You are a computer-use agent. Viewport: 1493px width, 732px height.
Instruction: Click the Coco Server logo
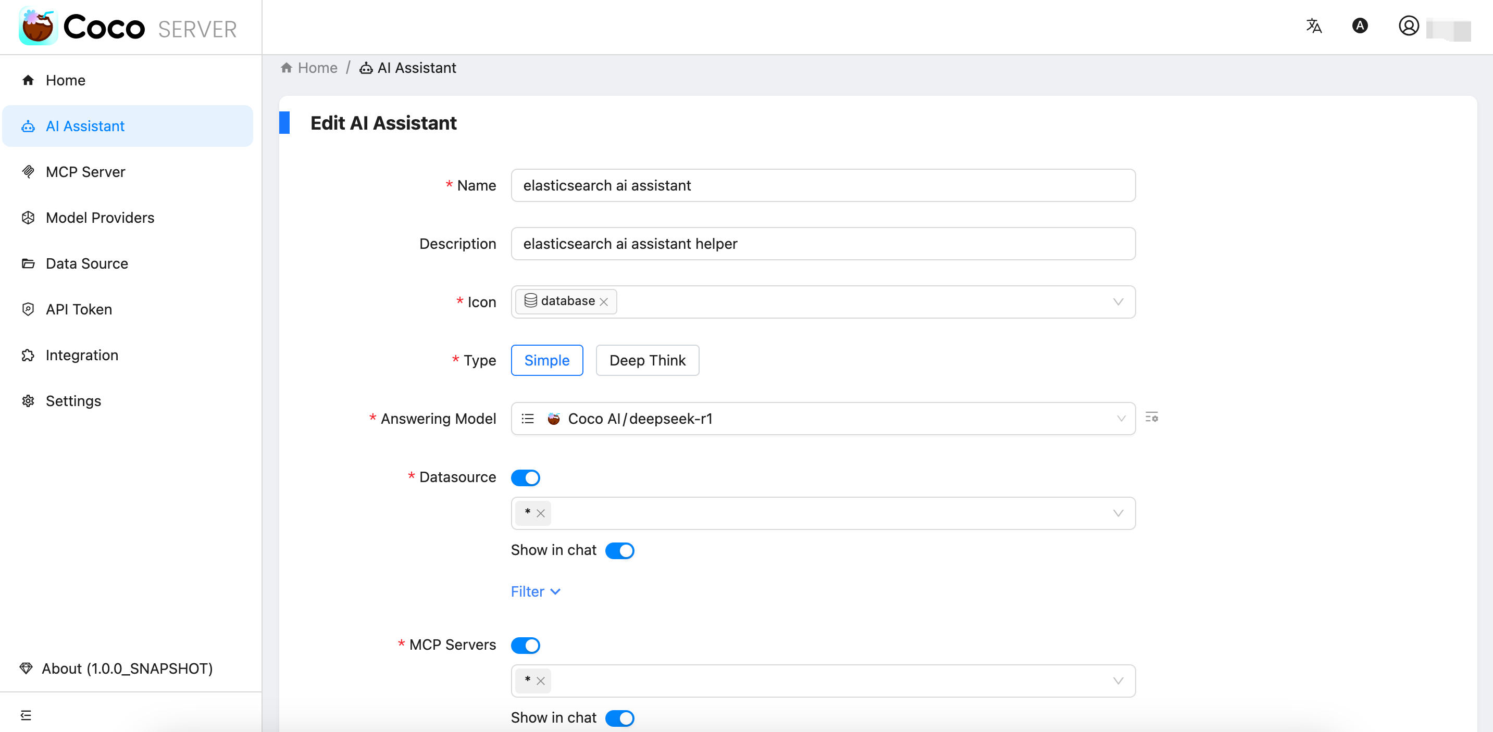[x=128, y=27]
